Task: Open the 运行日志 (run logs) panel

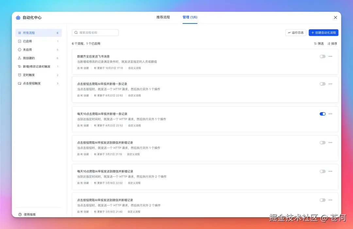Action: [295, 33]
